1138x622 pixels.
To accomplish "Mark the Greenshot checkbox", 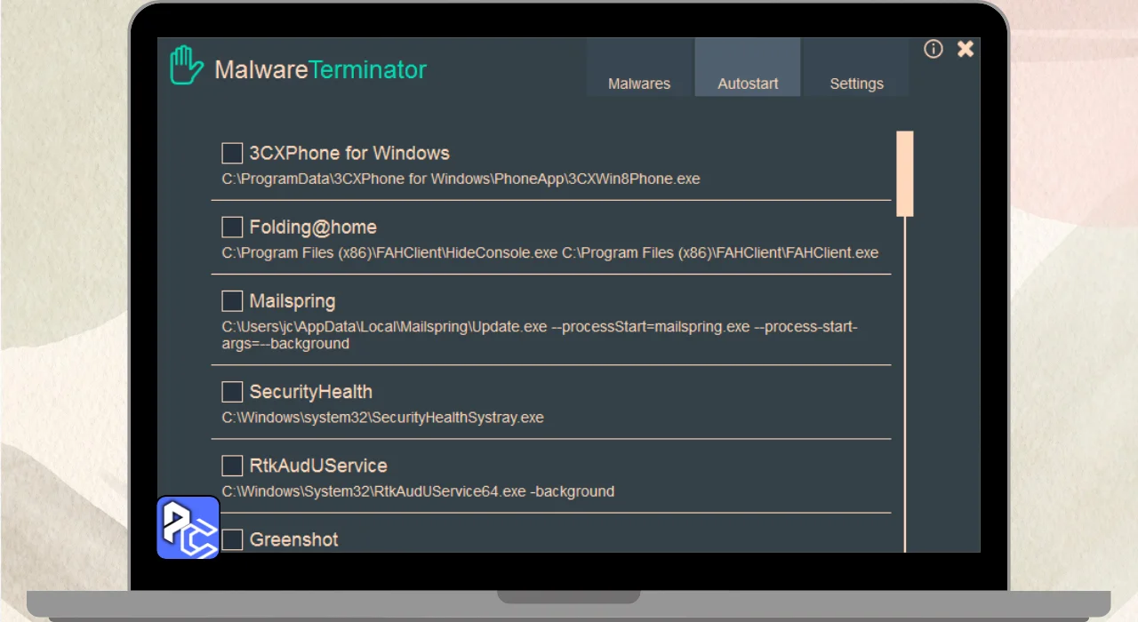I will tap(232, 538).
